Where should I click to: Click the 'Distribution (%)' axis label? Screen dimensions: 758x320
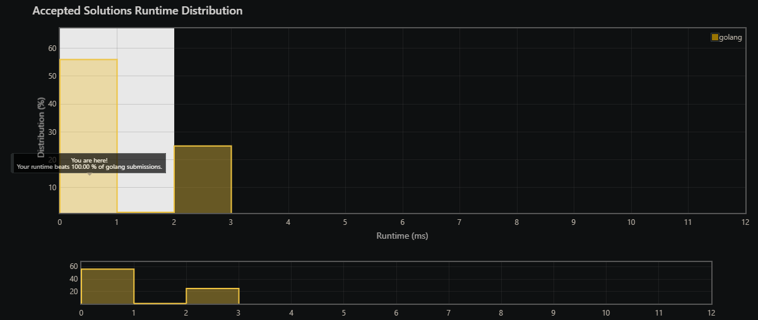click(41, 127)
